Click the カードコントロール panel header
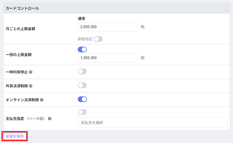The image size is (233, 143). (22, 8)
